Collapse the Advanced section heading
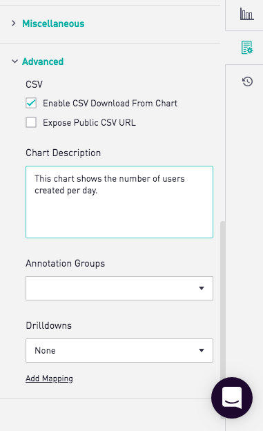 (43, 61)
